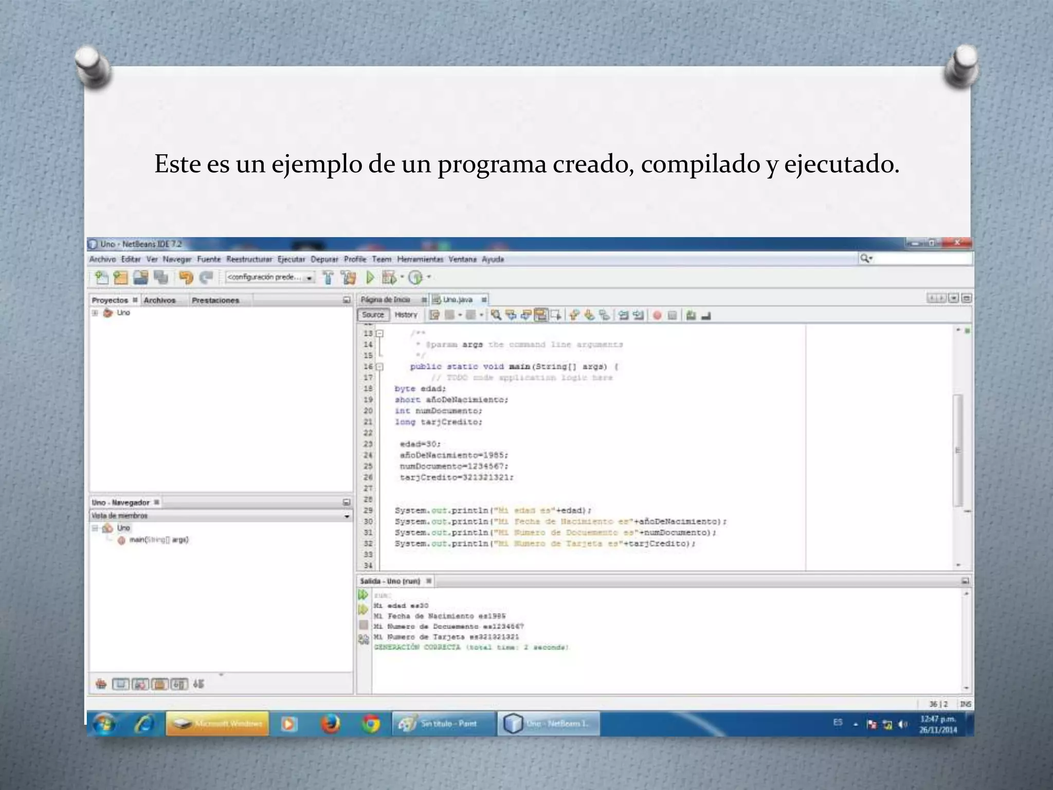Collapse the Uno class node in Navegador

pos(95,528)
